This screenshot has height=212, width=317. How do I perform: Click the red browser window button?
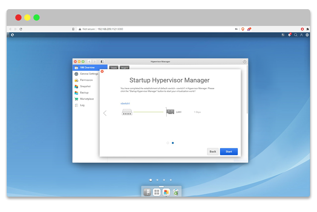(18, 17)
